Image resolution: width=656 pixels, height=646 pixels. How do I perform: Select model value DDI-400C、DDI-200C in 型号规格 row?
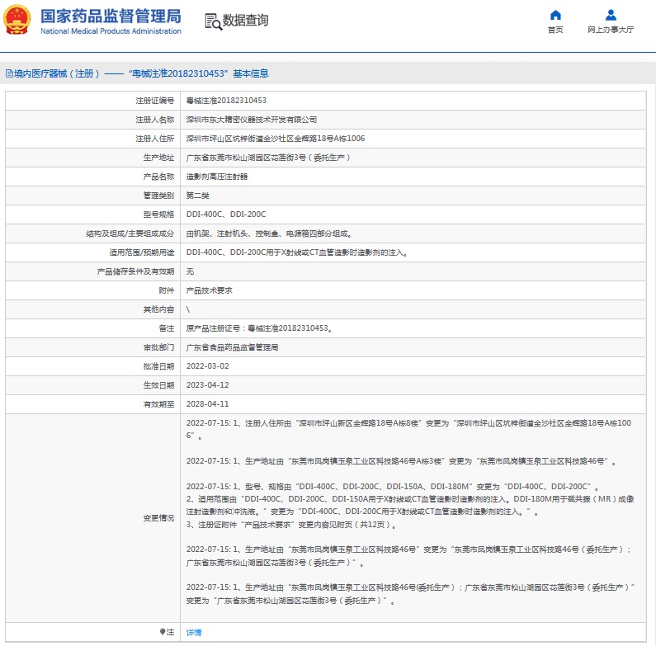pyautogui.click(x=226, y=215)
